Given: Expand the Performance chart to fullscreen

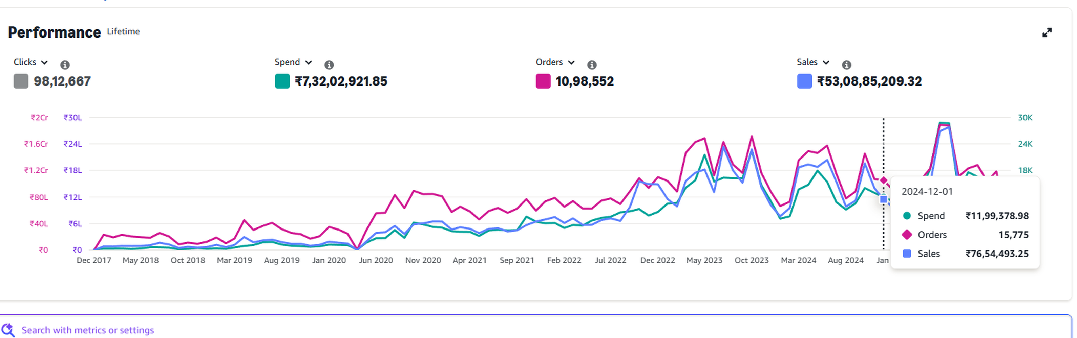Looking at the screenshot, I should coord(1047,32).
